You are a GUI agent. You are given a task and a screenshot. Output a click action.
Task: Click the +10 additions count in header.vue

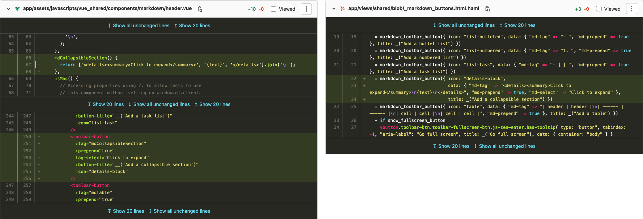pyautogui.click(x=251, y=9)
